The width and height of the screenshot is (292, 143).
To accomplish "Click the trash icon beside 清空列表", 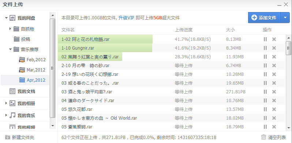I will click(x=263, y=138).
